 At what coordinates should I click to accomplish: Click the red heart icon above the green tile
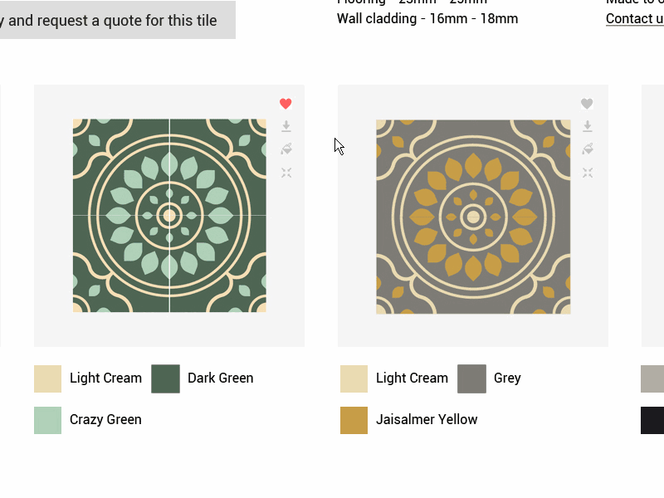[x=286, y=103]
